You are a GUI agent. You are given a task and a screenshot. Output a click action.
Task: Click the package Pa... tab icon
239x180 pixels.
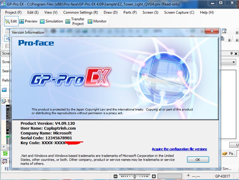pyautogui.click(x=224, y=154)
